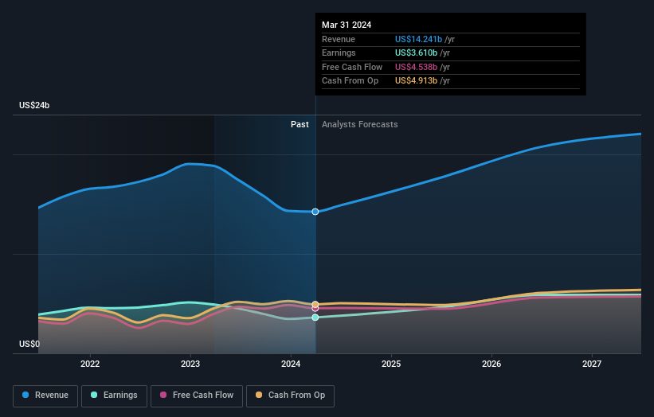Click the teal Earnings data point marker
The image size is (654, 417).
pyautogui.click(x=315, y=318)
